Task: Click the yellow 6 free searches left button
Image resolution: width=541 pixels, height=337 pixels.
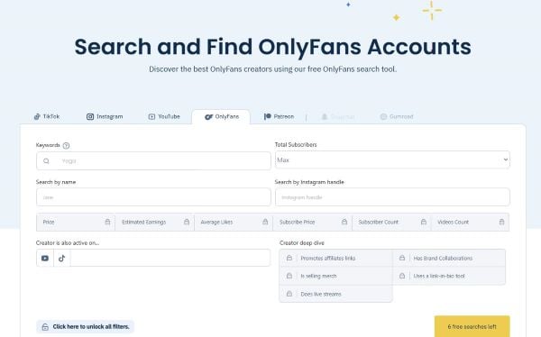Action: coord(472,326)
